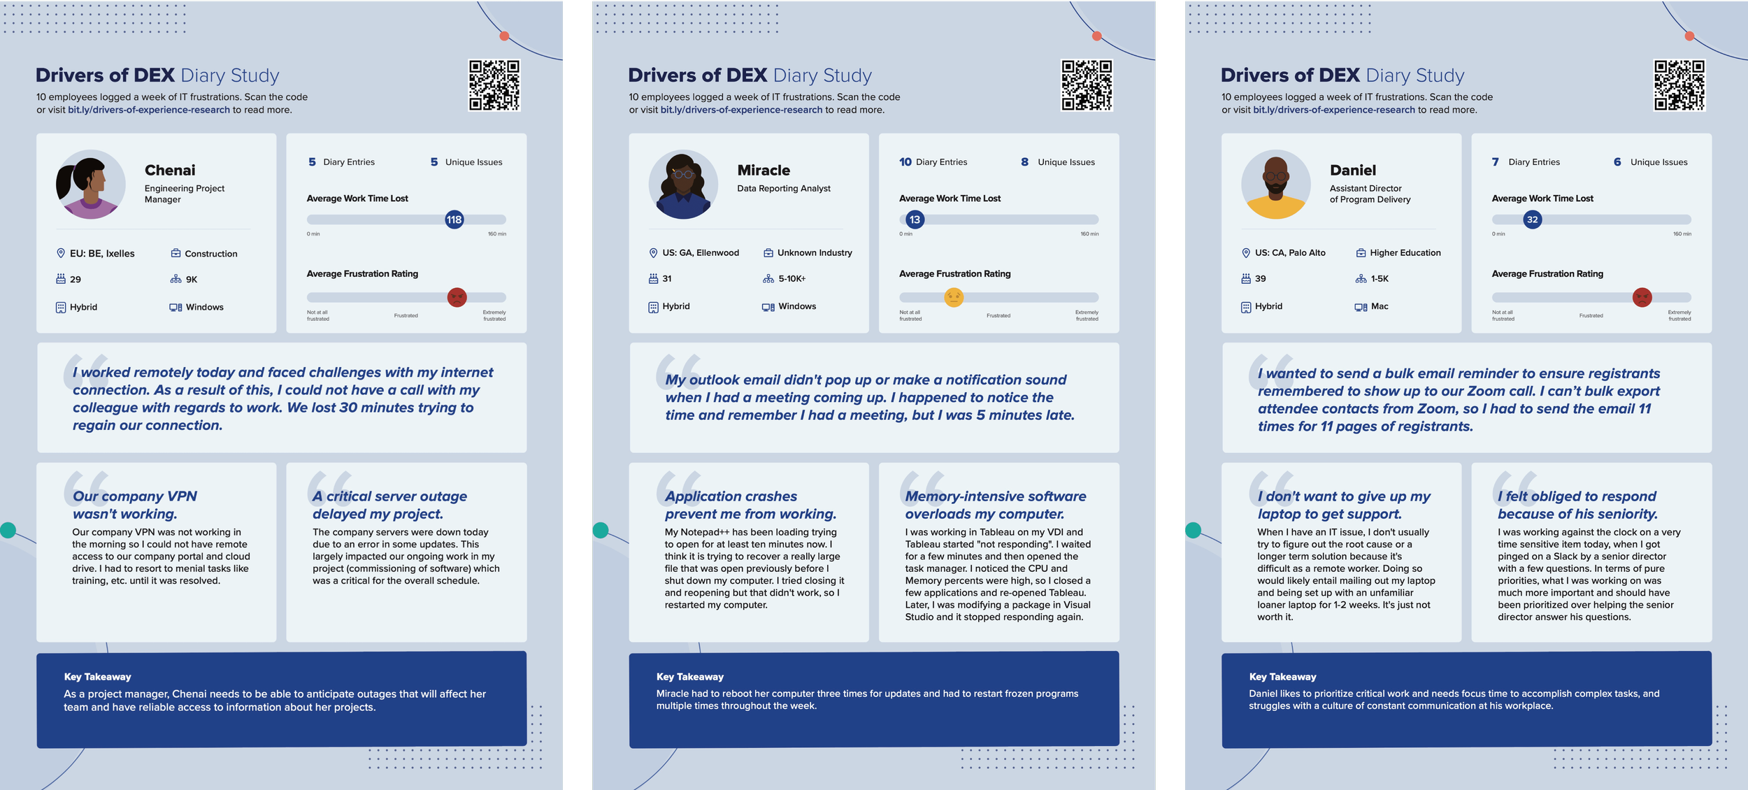Click the quote 'Application crashes prevent me from working.'
Viewport: 1748px width, 790px height.
pos(750,505)
